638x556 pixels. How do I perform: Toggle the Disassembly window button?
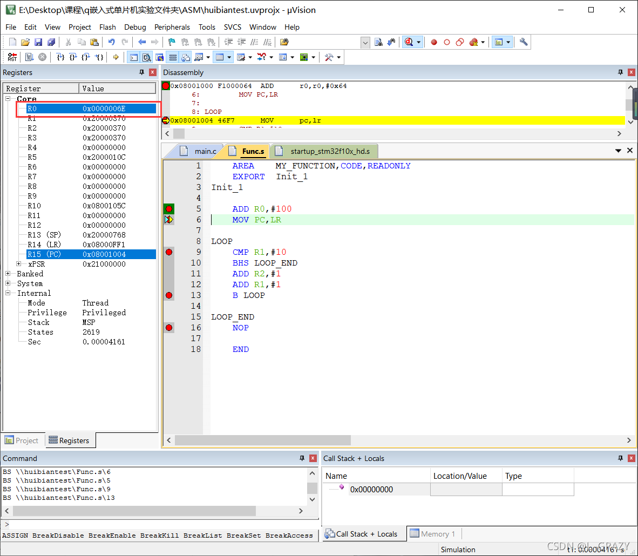[146, 57]
